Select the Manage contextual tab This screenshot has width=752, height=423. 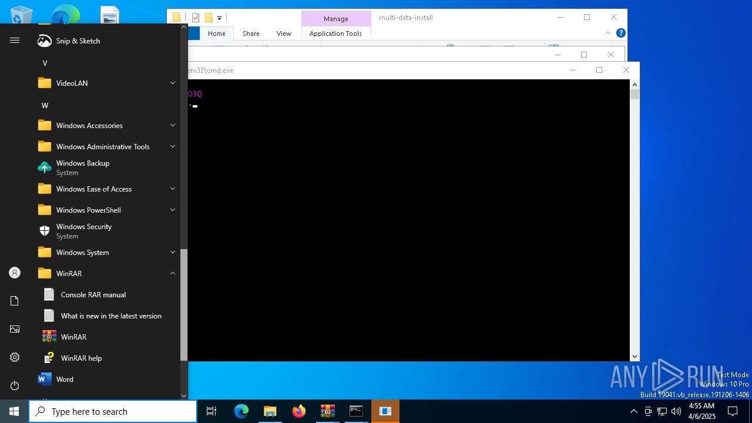(335, 19)
